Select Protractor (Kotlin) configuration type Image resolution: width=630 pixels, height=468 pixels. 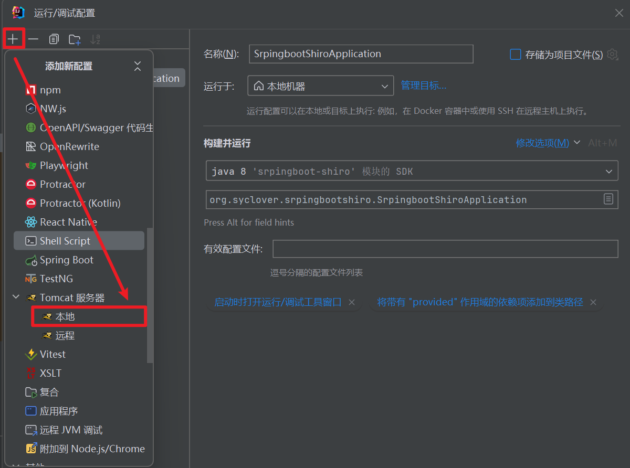79,203
